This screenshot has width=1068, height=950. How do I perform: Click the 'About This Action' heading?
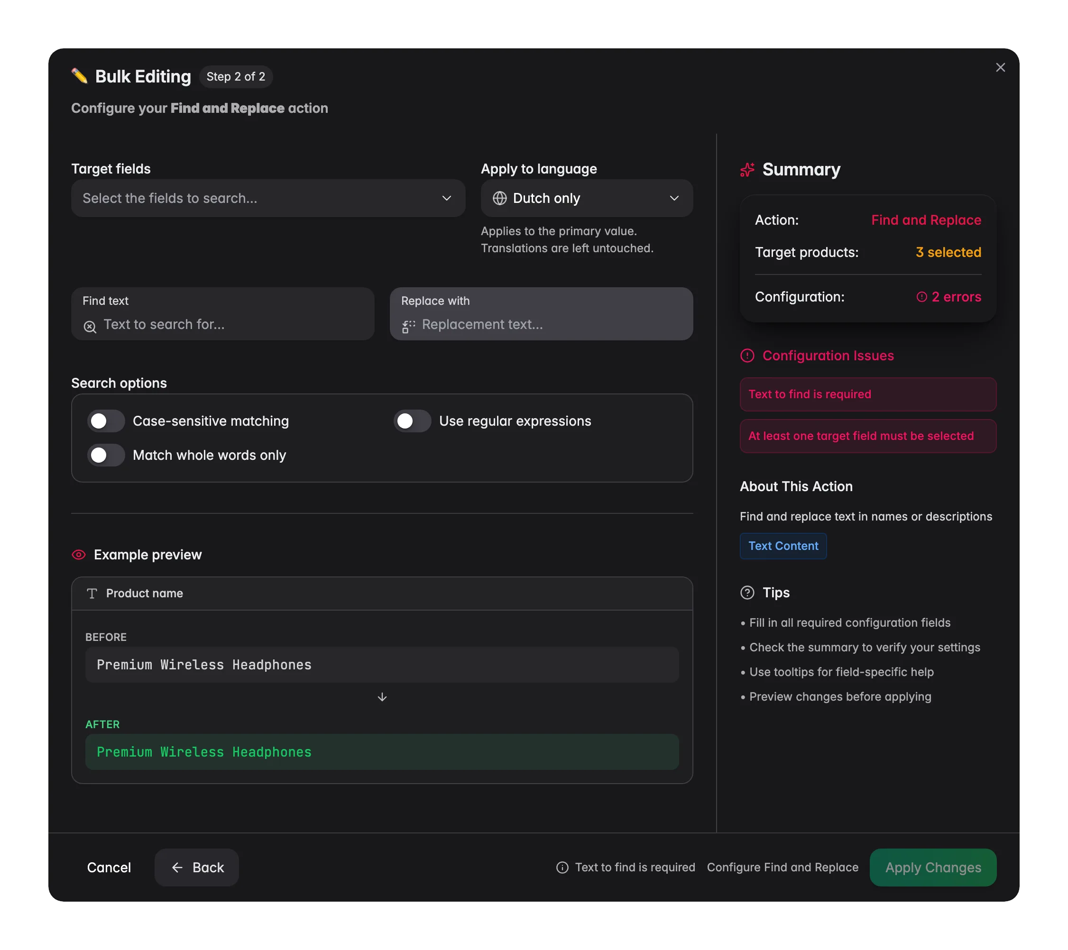point(796,487)
